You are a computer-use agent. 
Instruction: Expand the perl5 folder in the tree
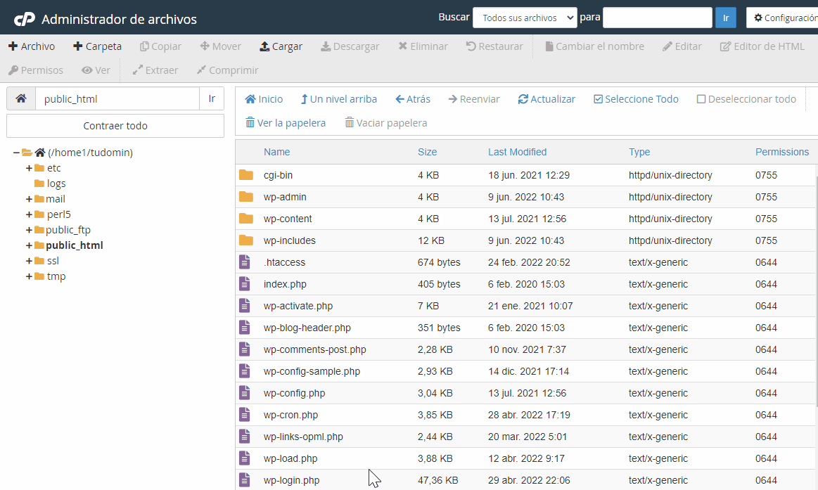point(30,214)
